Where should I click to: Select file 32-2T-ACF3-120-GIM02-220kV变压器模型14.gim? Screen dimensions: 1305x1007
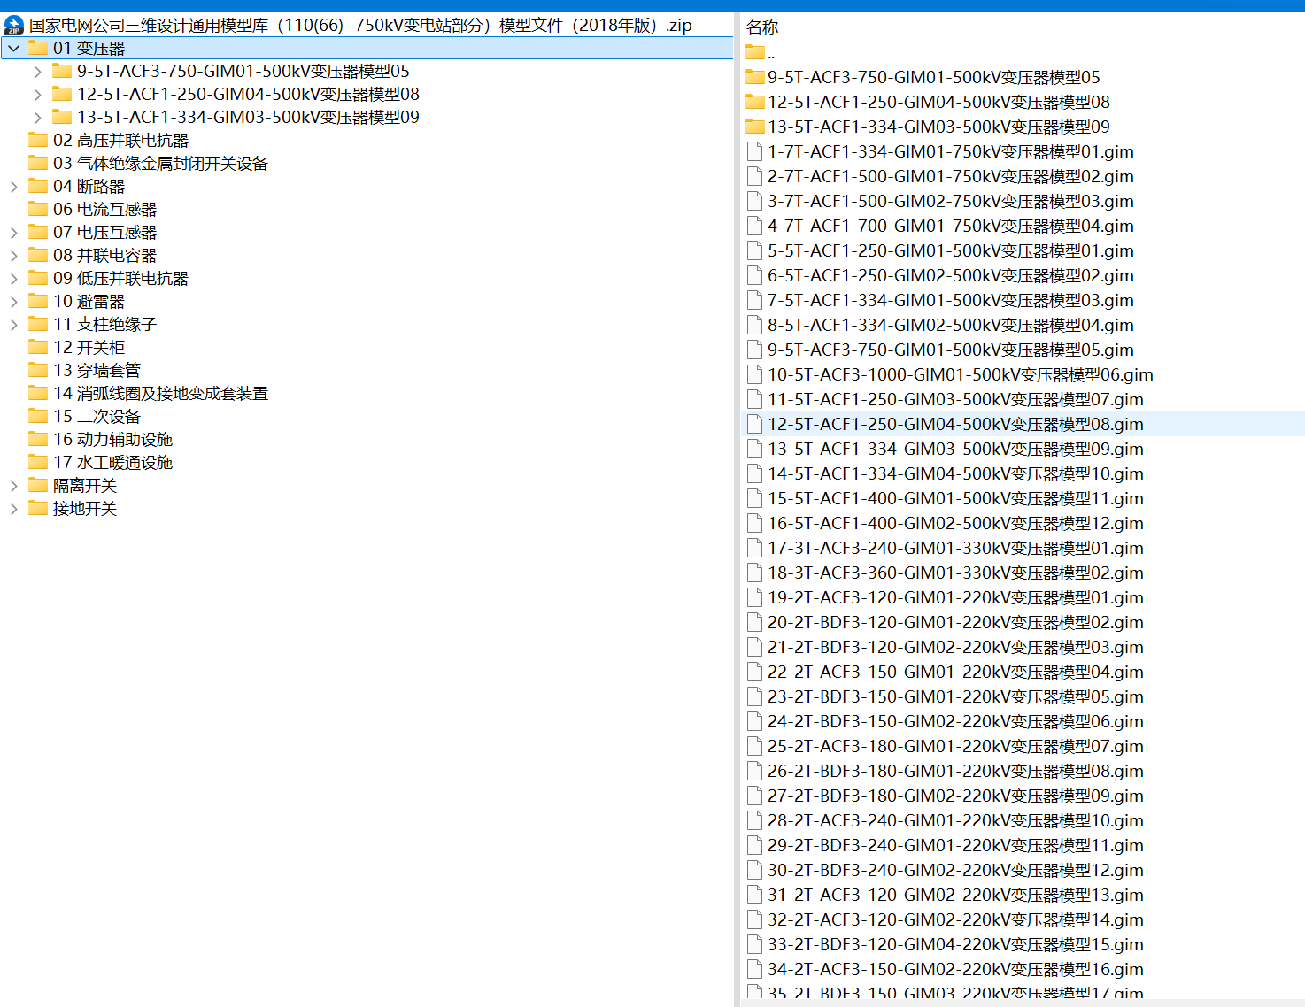(955, 919)
